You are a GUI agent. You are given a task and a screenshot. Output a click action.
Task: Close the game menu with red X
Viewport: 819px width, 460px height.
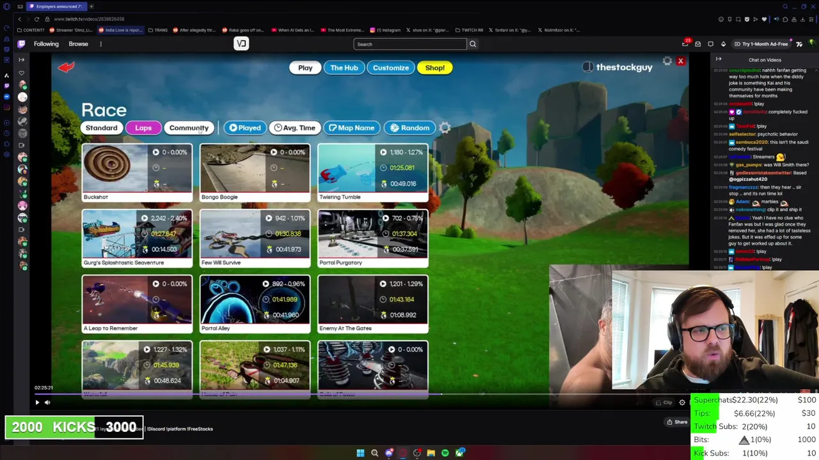[681, 61]
